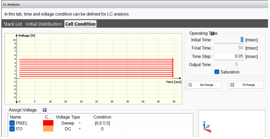This screenshot has height=139, width=270.
Task: Toggle the Saturation checkbox
Action: [217, 72]
